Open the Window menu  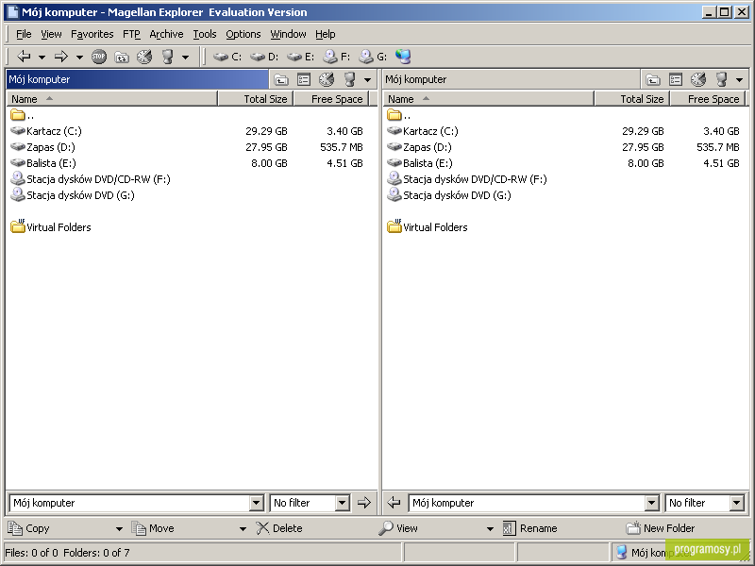(x=288, y=34)
